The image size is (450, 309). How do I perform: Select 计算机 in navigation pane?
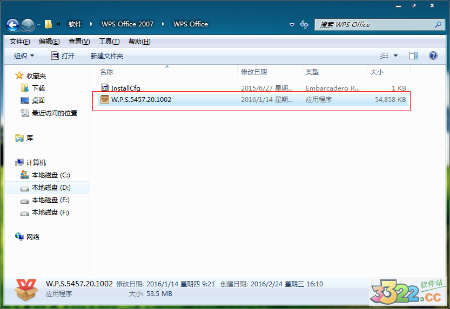36,163
